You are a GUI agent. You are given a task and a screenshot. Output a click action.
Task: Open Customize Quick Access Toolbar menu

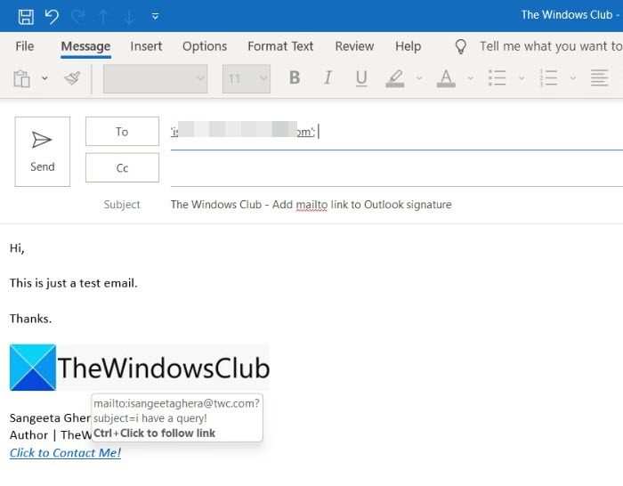(156, 16)
